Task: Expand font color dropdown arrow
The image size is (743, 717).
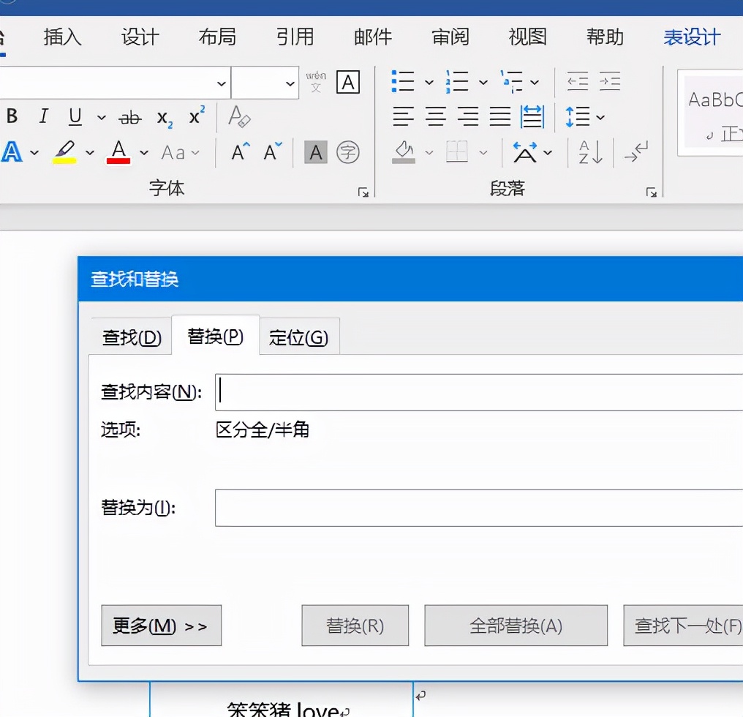Action: point(144,153)
